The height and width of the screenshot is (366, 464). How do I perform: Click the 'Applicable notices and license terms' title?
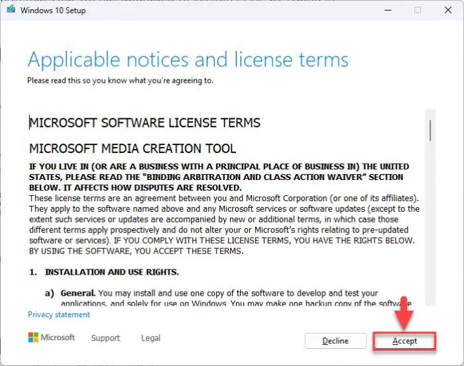pos(188,60)
